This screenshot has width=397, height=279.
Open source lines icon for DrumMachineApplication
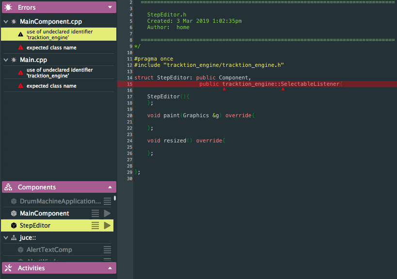(x=107, y=201)
